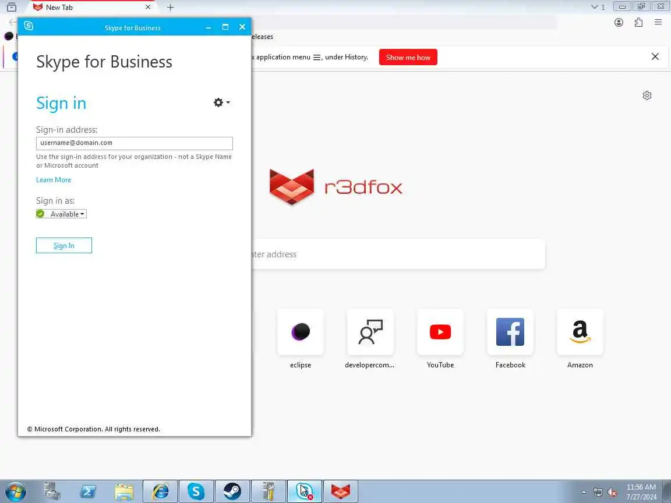Click the network icon in the system tray
Image resolution: width=671 pixels, height=503 pixels.
click(x=598, y=493)
